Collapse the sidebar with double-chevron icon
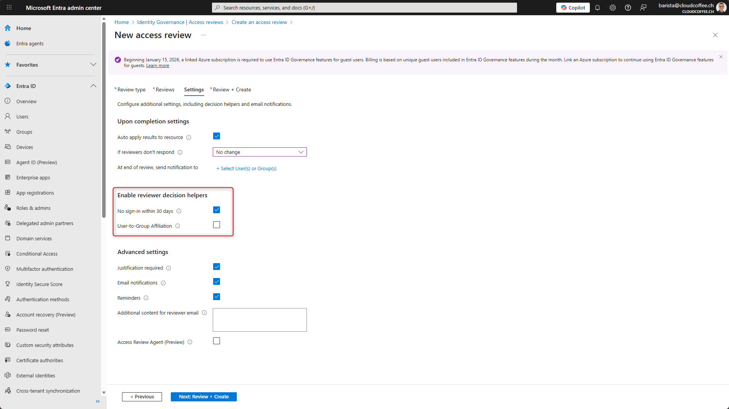 [x=98, y=401]
